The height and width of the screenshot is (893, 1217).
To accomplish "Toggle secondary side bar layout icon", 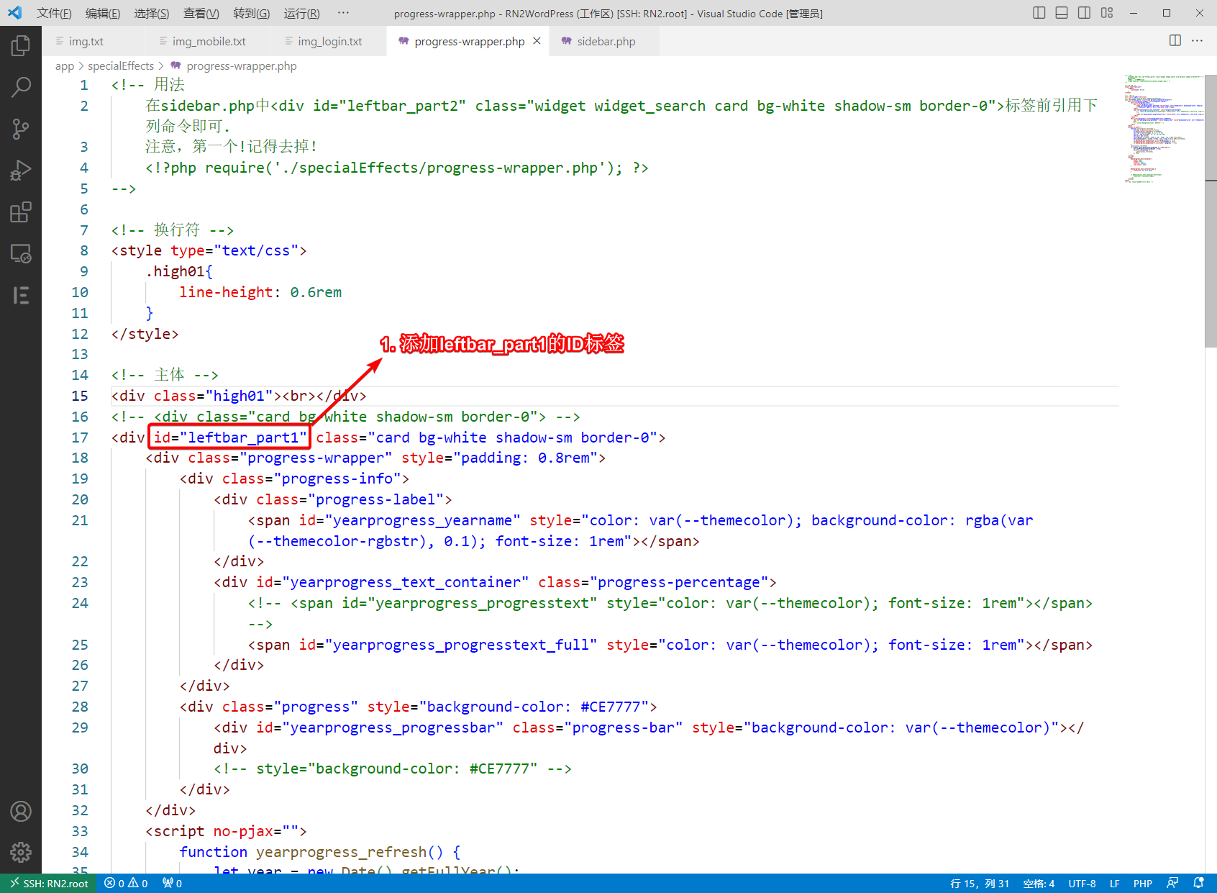I will point(1084,13).
